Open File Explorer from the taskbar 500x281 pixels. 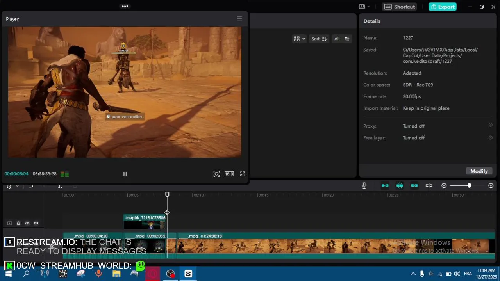coord(116,274)
